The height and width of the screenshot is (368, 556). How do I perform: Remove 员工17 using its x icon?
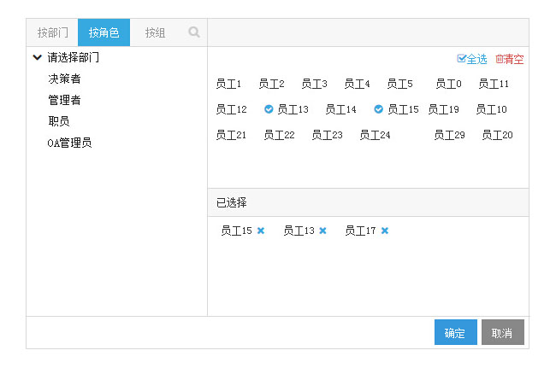click(x=385, y=231)
